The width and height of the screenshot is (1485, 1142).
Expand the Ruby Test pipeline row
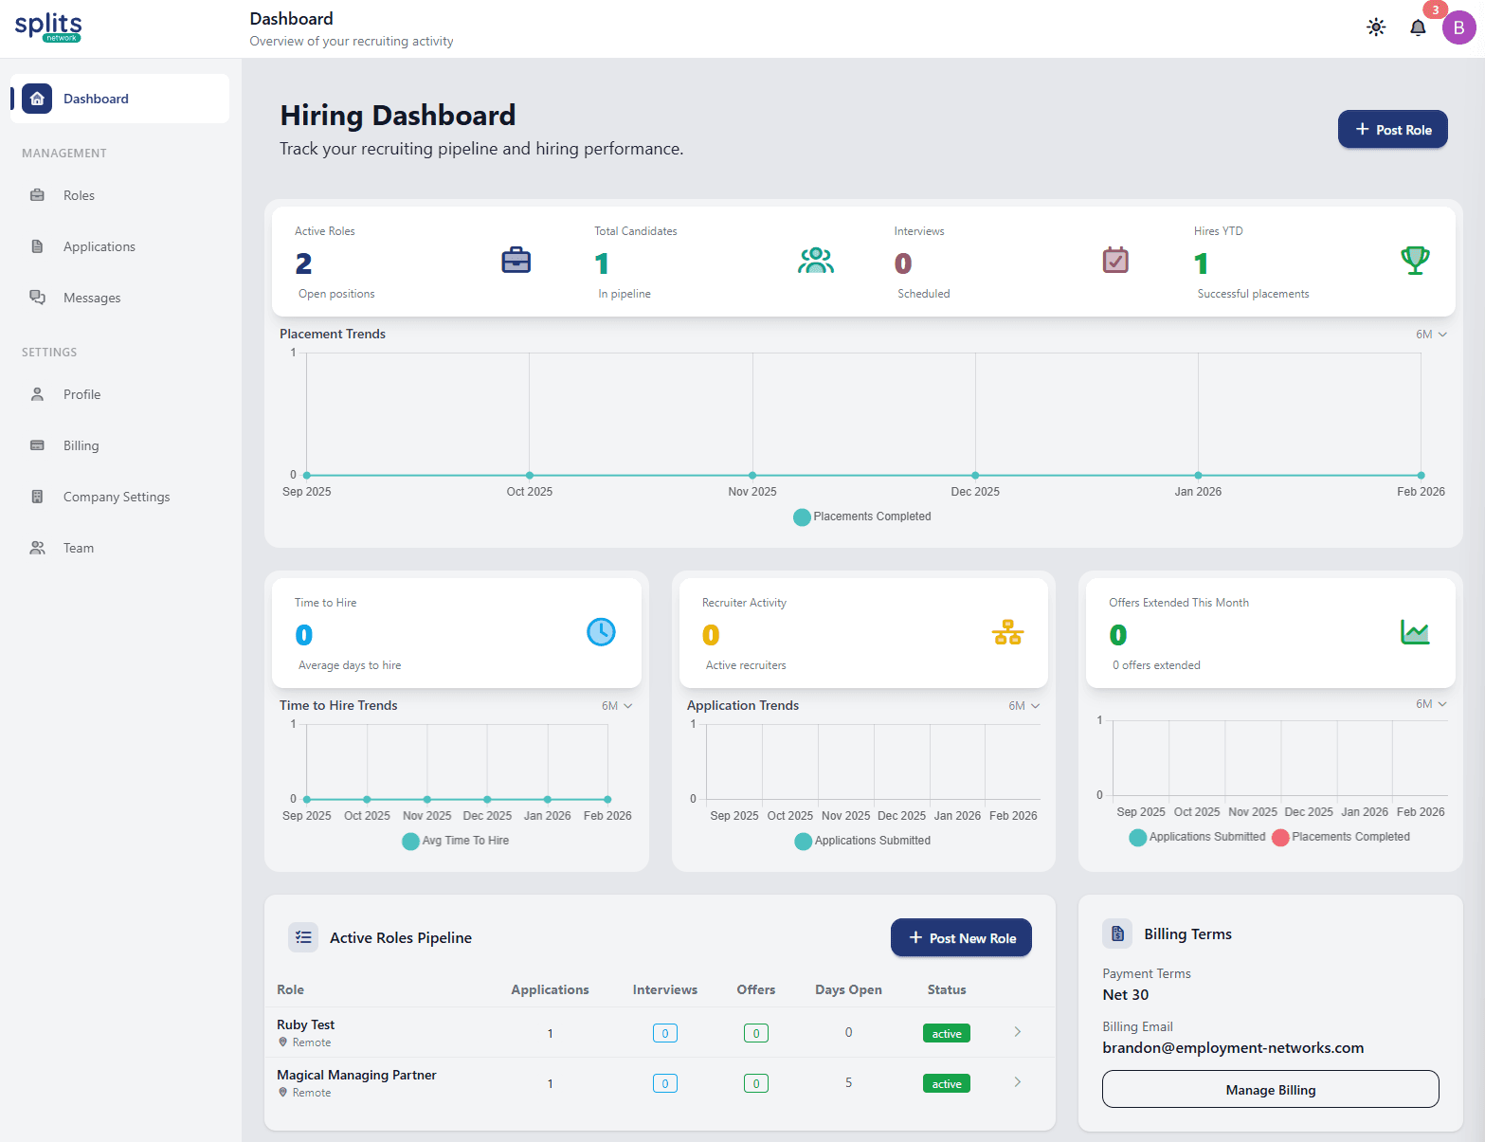click(1017, 1032)
